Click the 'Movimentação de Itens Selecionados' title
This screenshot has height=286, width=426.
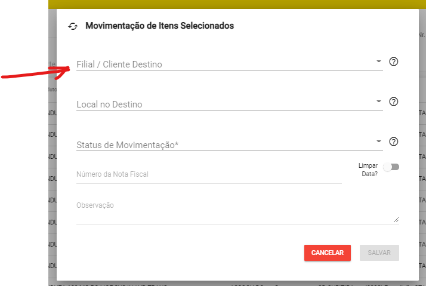click(x=160, y=26)
